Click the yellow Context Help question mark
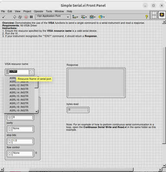This screenshot has width=166, height=172. coord(147,17)
